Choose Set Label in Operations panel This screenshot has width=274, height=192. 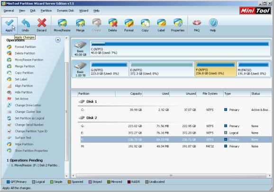(x=21, y=79)
